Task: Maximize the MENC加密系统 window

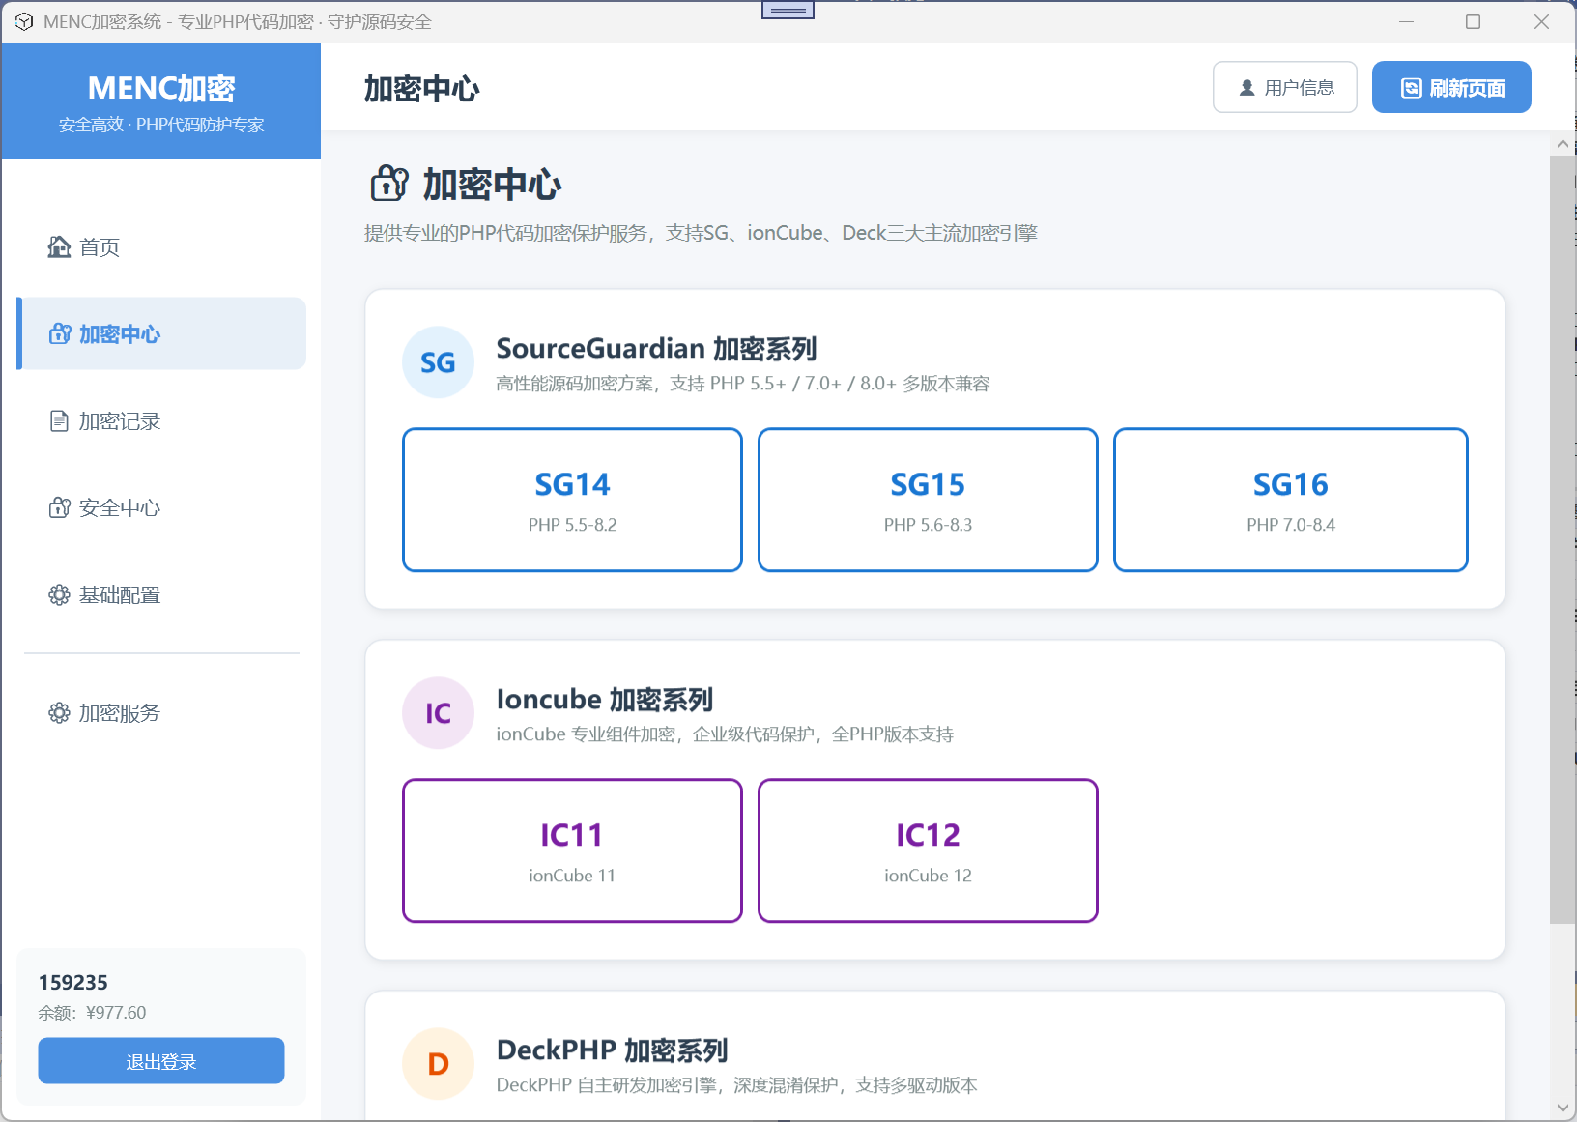Action: (1473, 21)
